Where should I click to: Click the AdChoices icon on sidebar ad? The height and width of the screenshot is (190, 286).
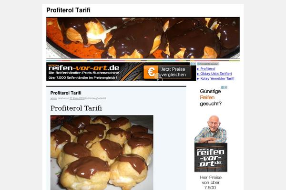click(x=223, y=87)
